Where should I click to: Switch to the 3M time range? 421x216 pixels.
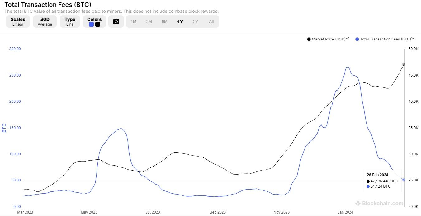pos(149,21)
